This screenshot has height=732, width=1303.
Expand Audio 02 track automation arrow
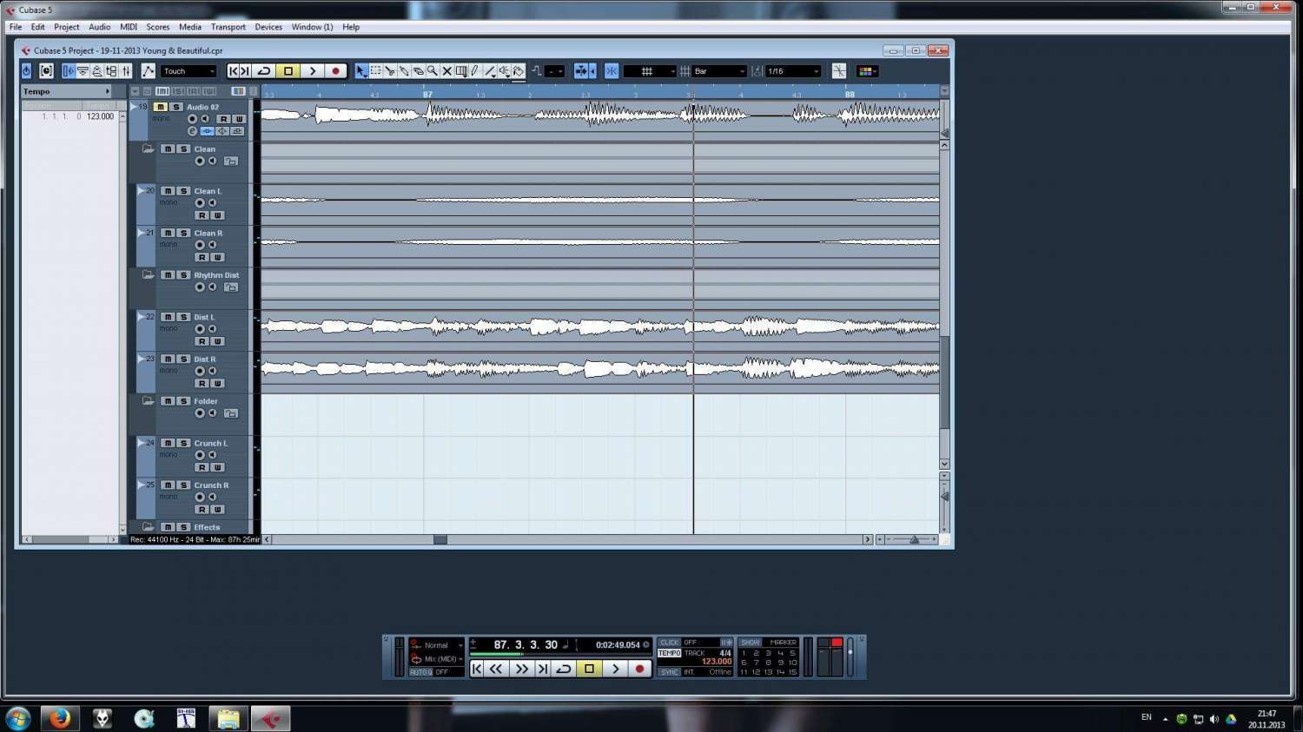[x=134, y=107]
